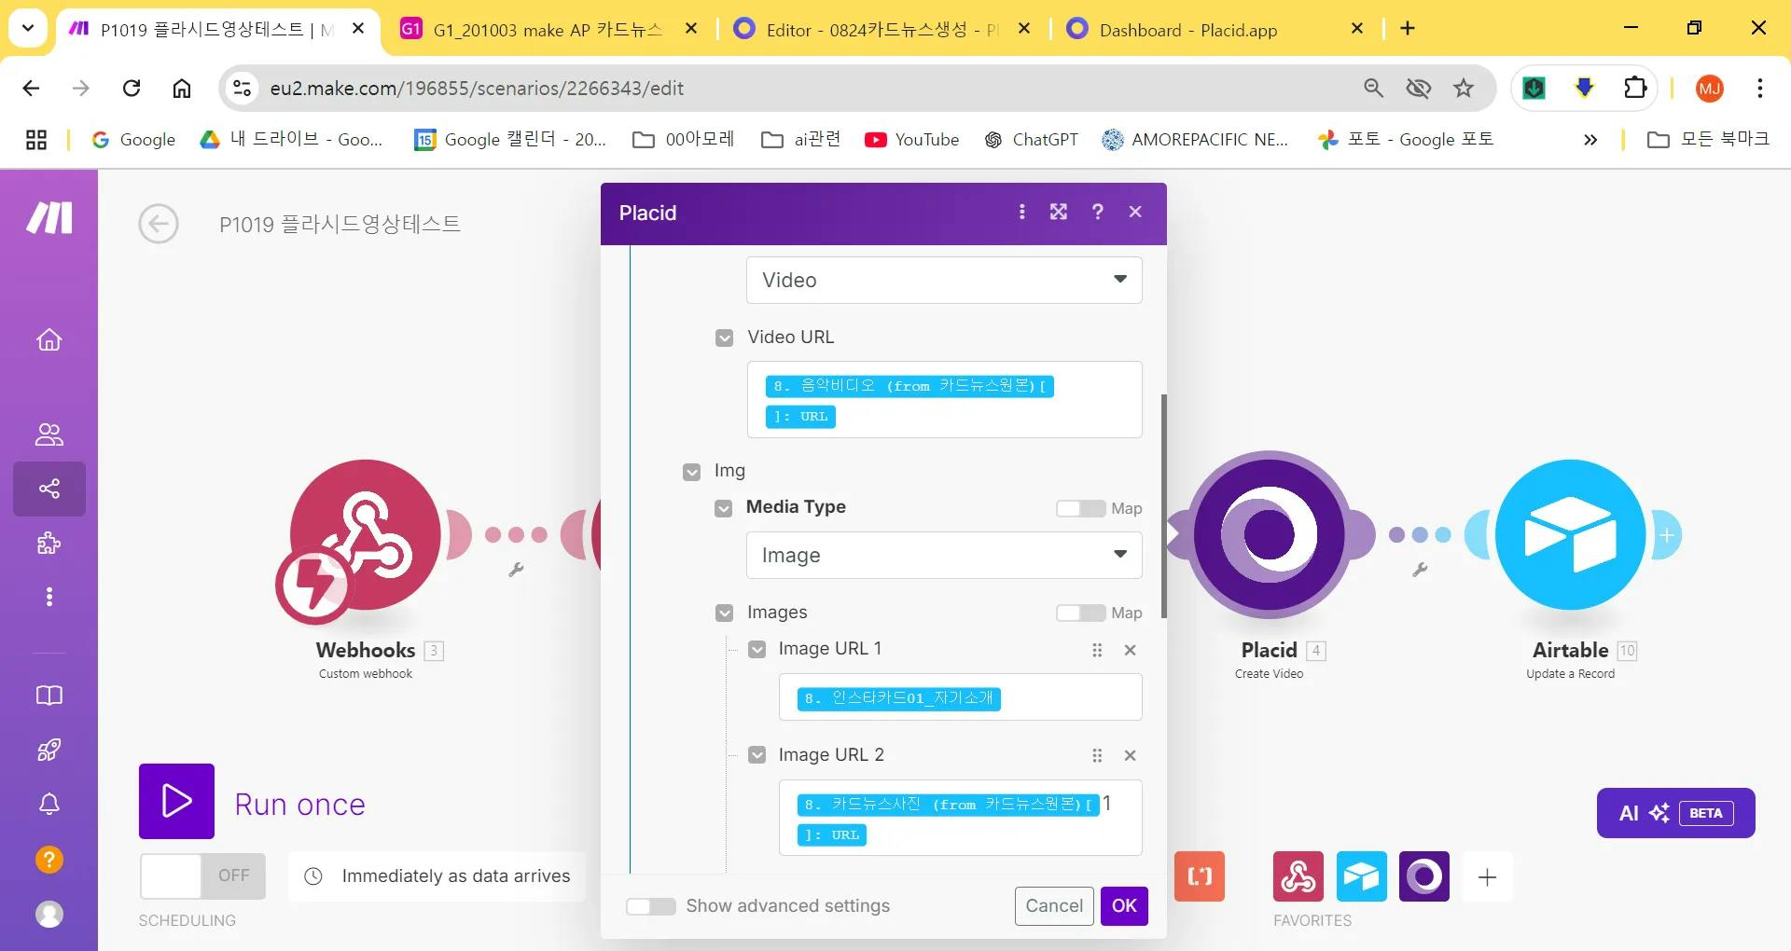This screenshot has width=1791, height=951.
Task: Add Airtable from favorites
Action: [1362, 876]
